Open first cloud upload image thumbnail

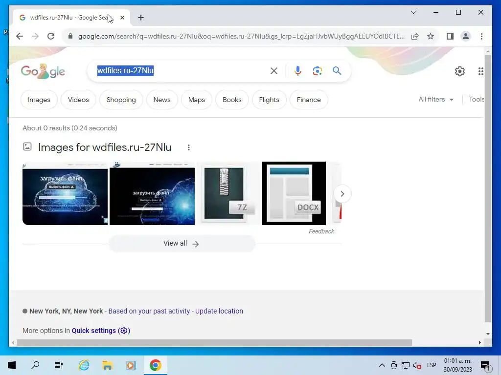(x=65, y=193)
